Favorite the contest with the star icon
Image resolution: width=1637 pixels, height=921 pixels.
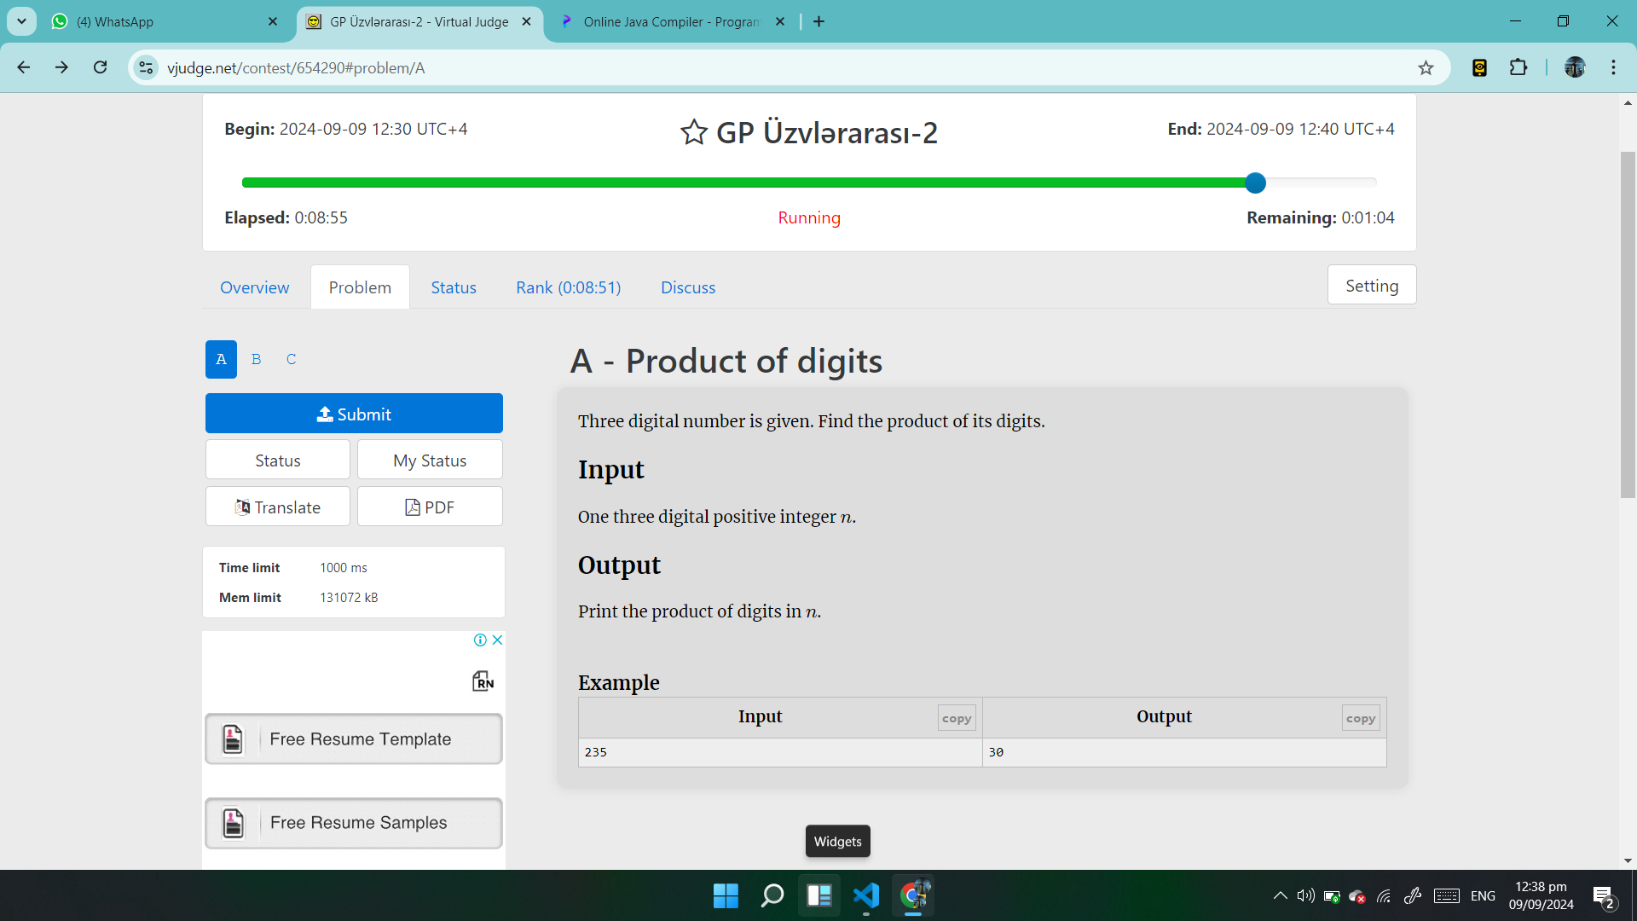coord(694,132)
